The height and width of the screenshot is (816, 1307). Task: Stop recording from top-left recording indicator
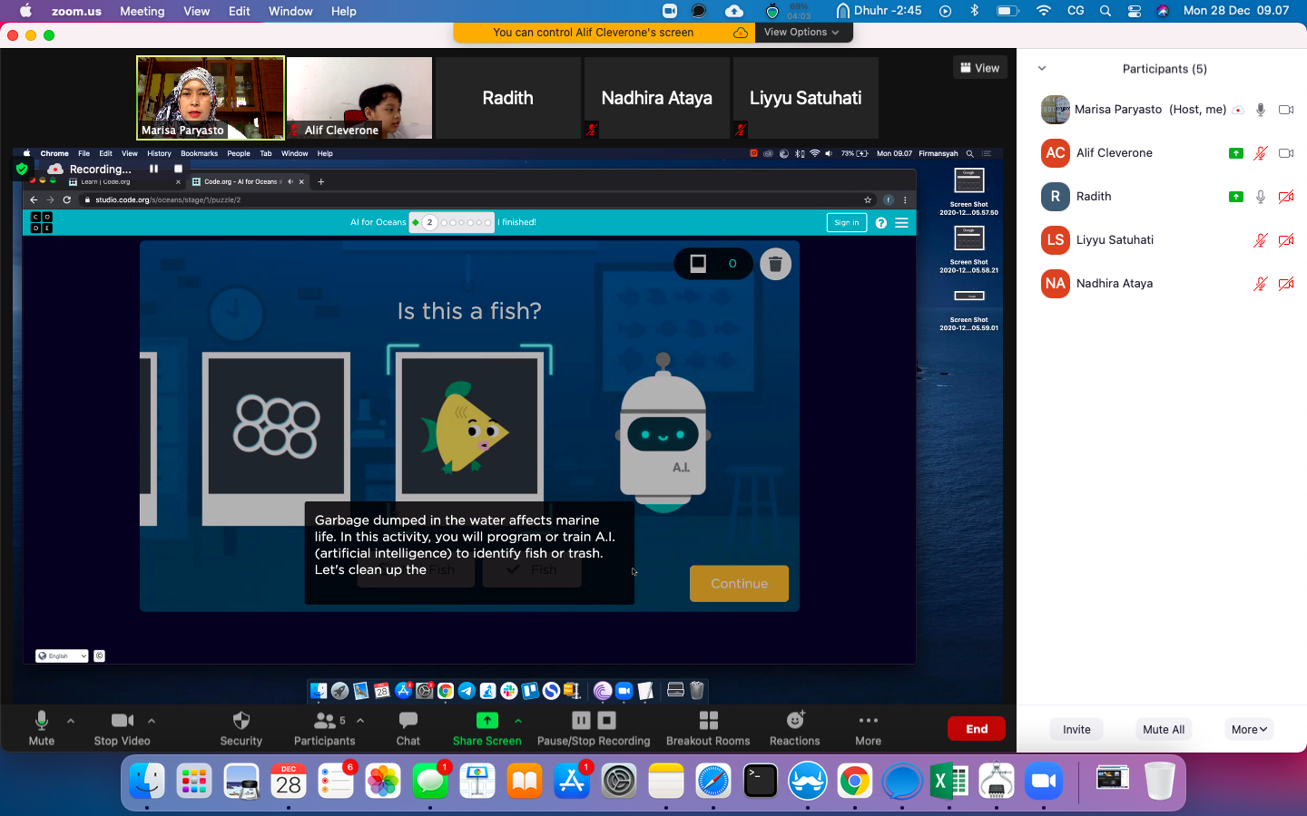click(x=179, y=169)
